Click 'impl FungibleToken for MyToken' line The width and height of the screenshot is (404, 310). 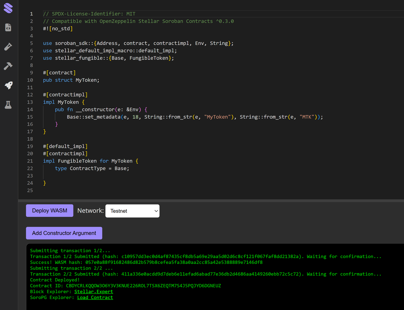tap(91, 161)
